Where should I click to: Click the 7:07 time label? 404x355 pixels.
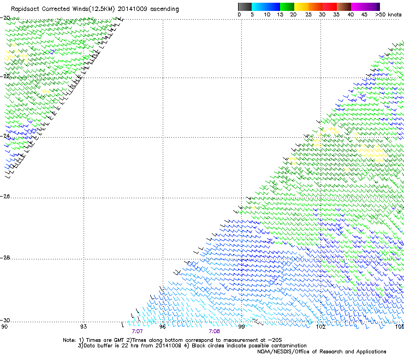click(137, 332)
